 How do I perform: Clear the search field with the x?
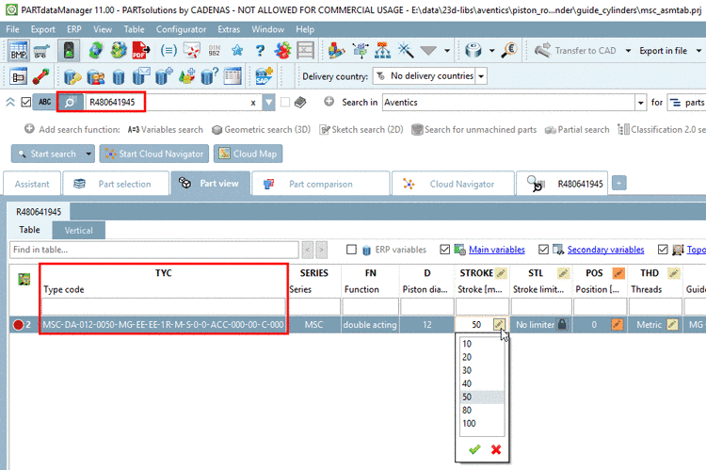tap(253, 103)
